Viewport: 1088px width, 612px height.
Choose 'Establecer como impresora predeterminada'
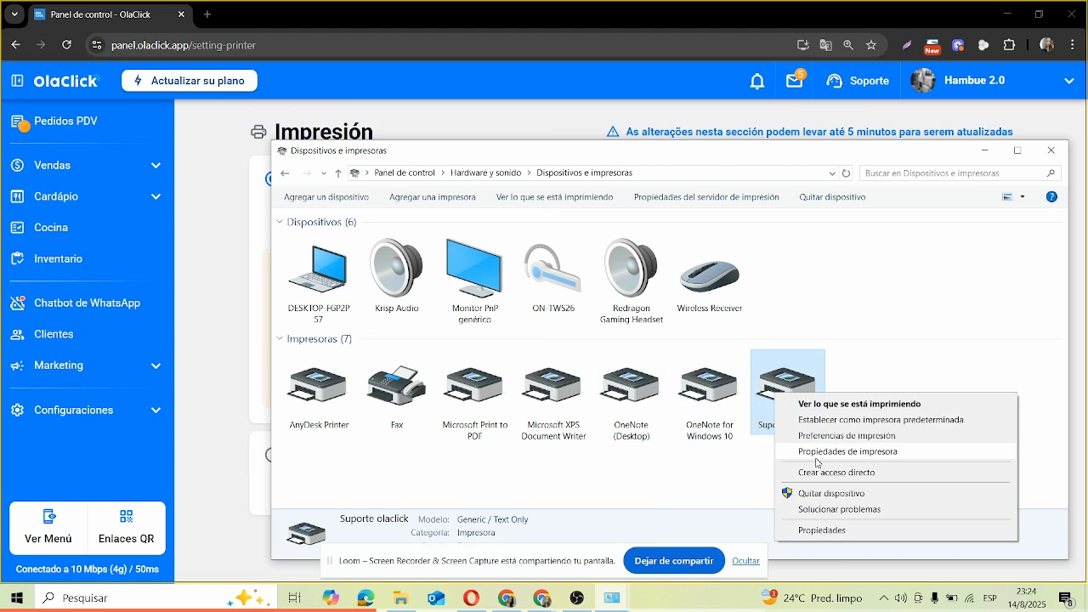click(881, 420)
